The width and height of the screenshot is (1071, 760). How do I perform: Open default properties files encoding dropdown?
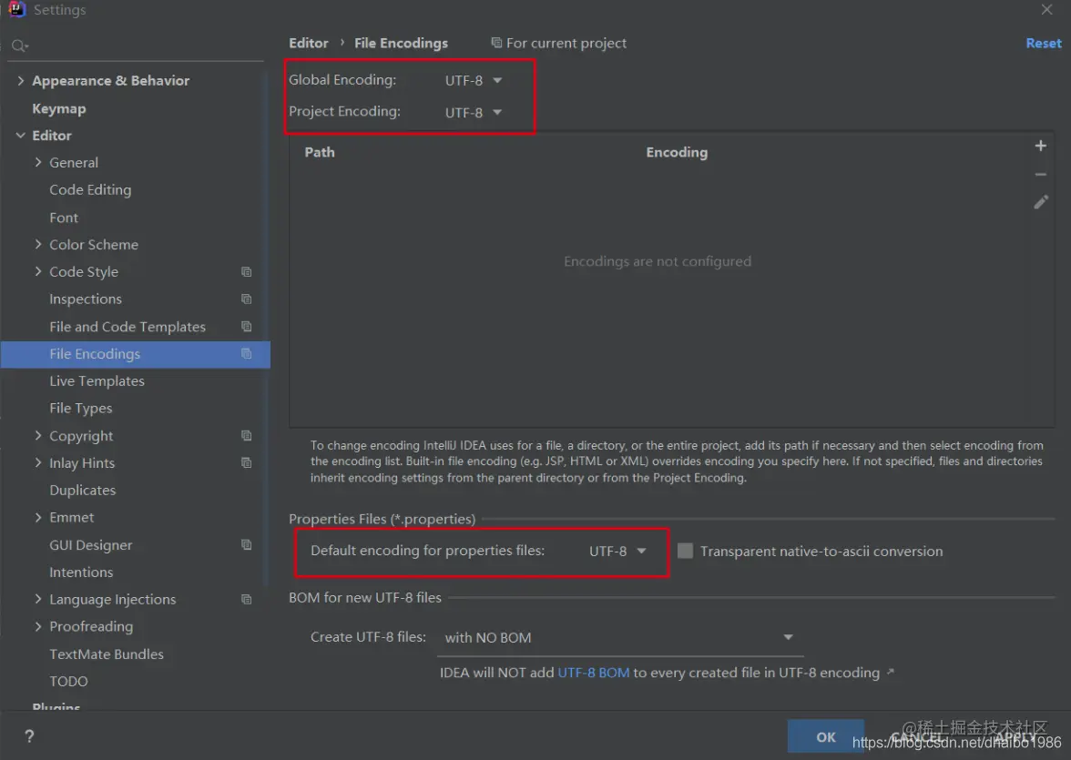pos(617,551)
